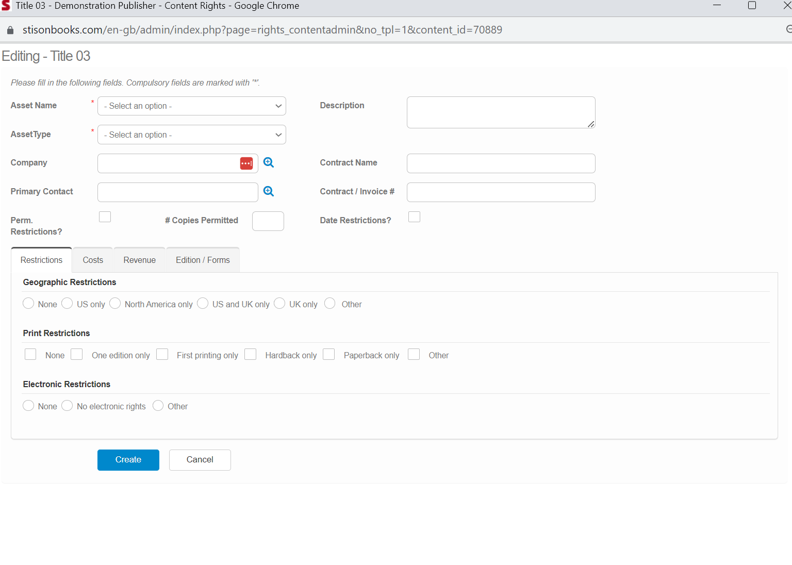Enable the Date Restrictions checkbox

pyautogui.click(x=414, y=217)
